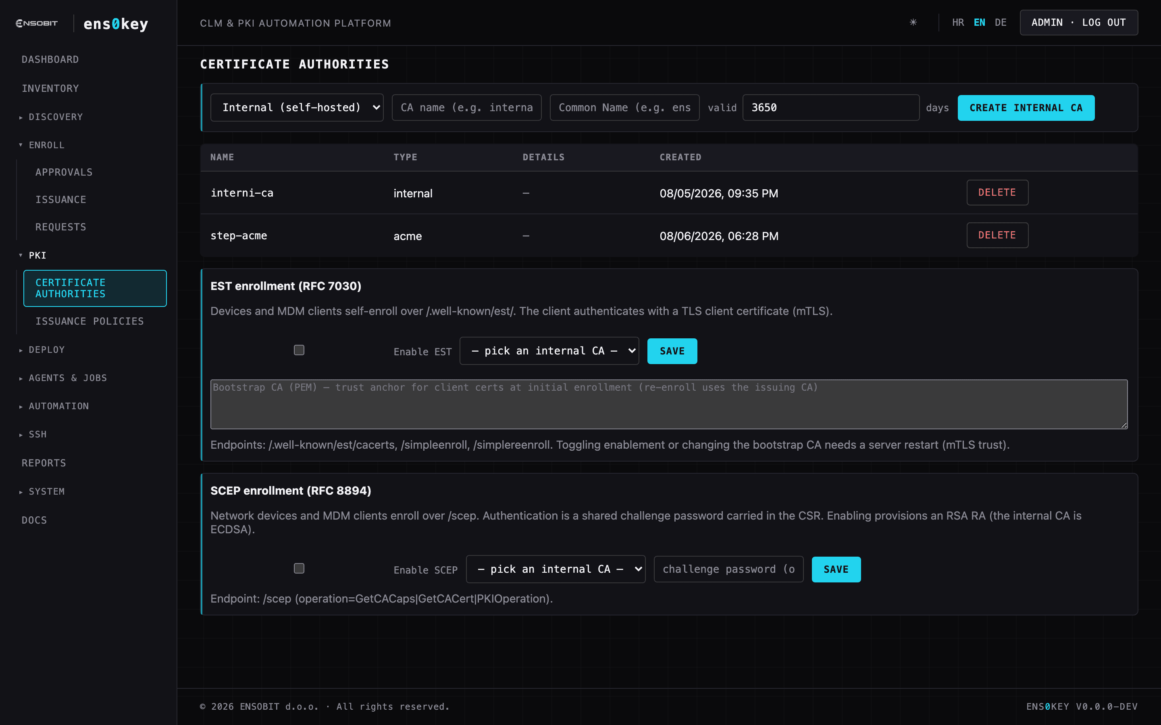The height and width of the screenshot is (725, 1161).
Task: Focus the CA name input field
Action: 466,108
